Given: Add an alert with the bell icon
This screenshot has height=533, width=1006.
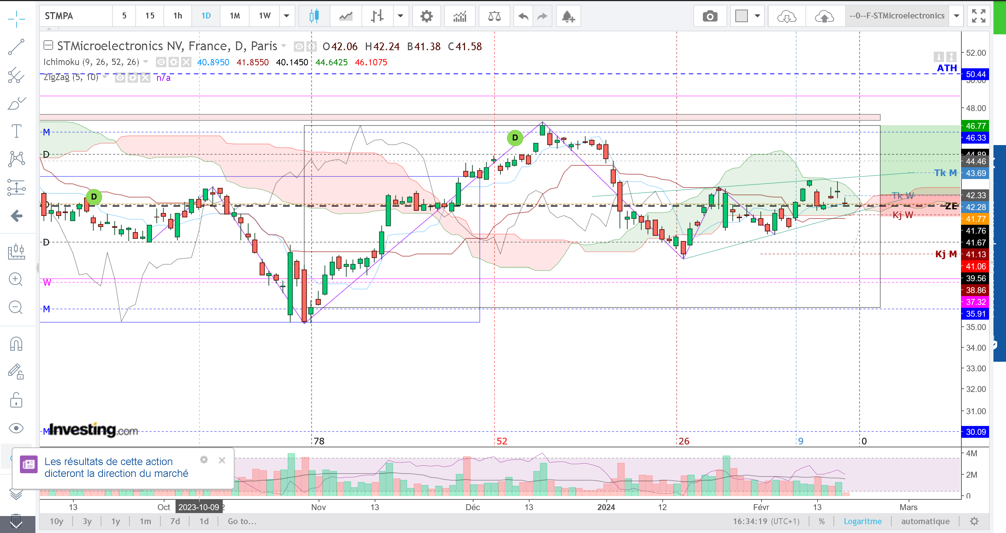Looking at the screenshot, I should [568, 16].
